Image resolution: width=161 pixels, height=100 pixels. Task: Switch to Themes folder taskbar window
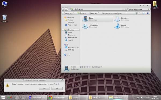78,97
